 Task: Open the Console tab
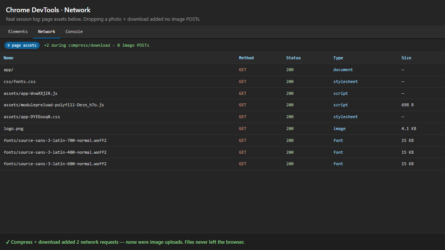coord(74,32)
